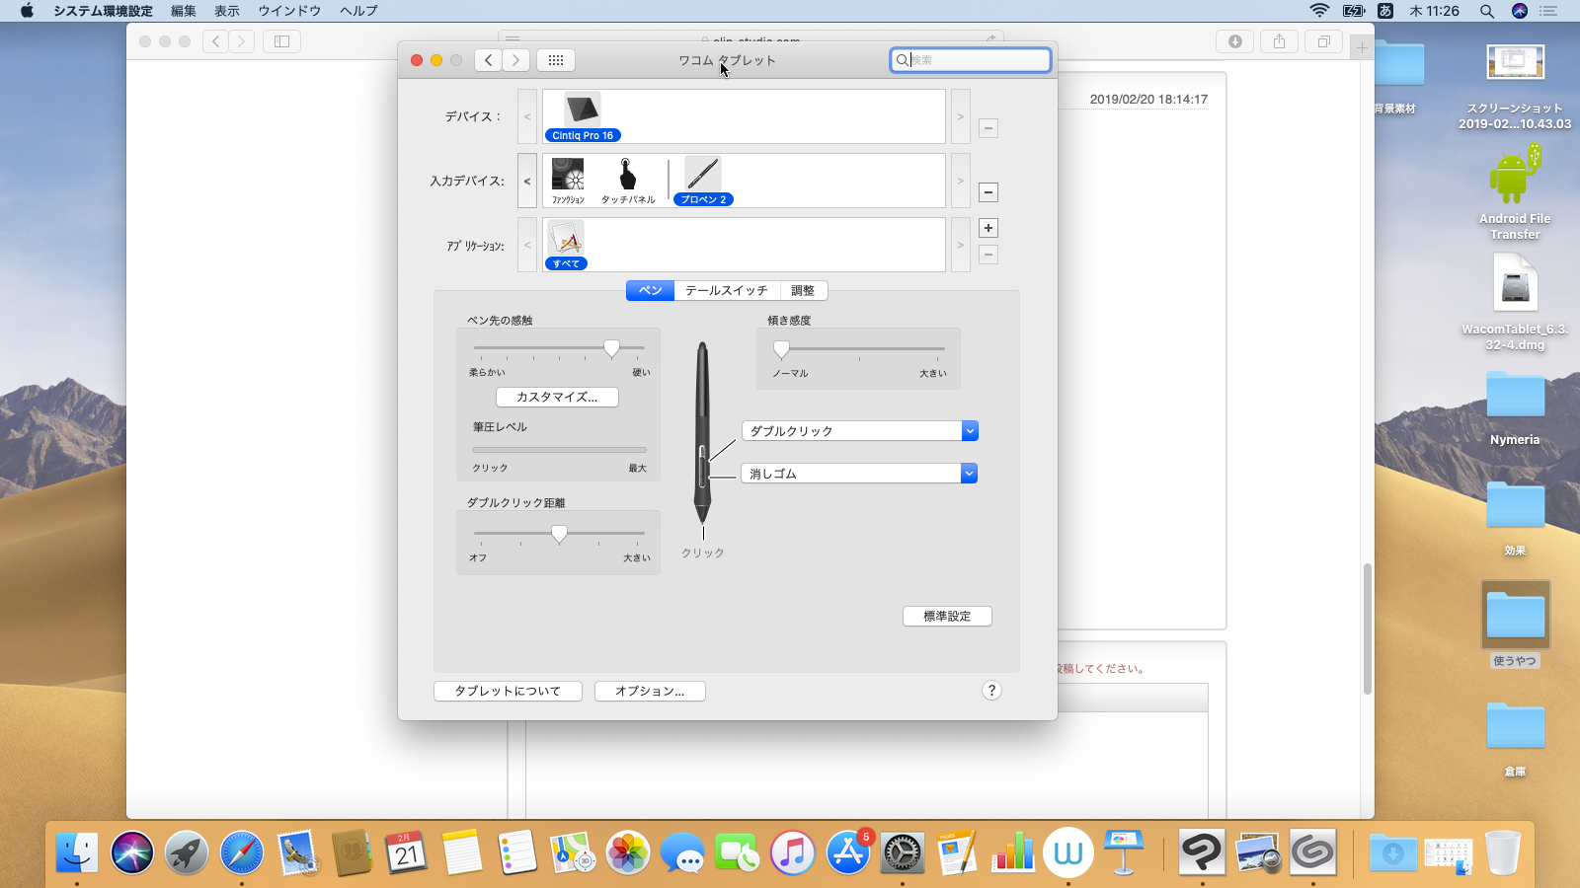
Task: Open the Wacom Desktop Center Dock icon
Action: [1067, 851]
